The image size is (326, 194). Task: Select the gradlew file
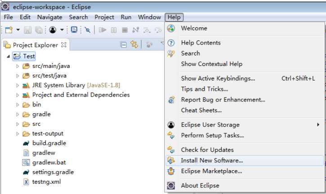(x=44, y=153)
